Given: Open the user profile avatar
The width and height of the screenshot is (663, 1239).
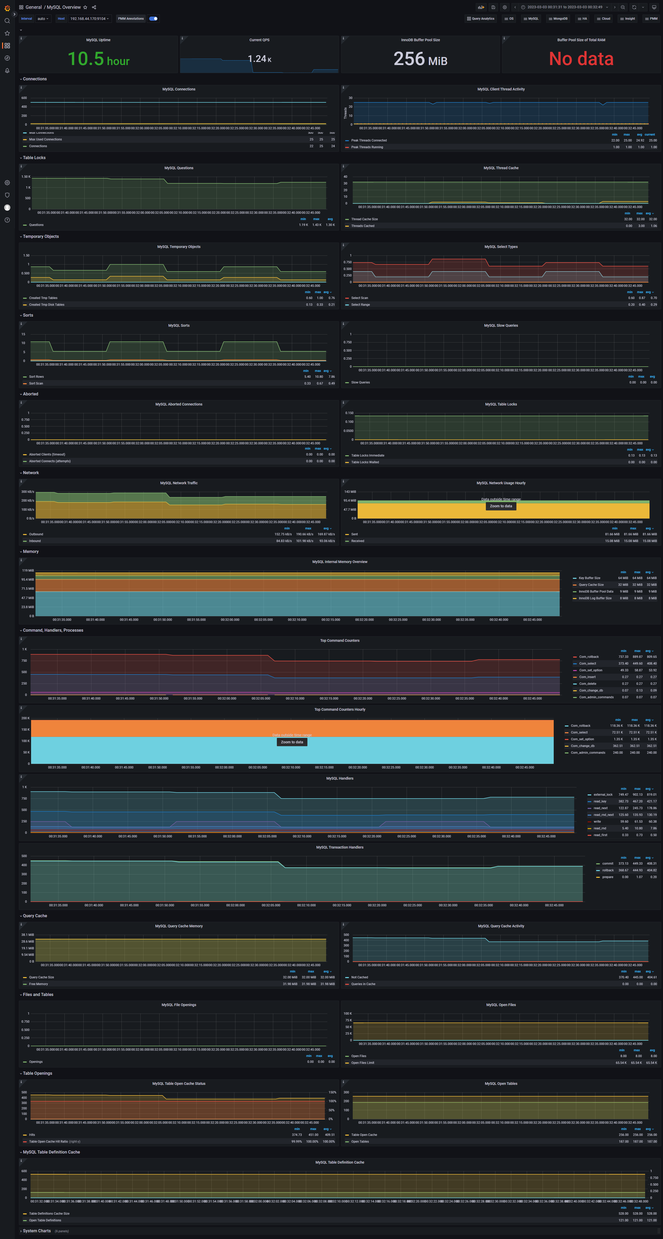Looking at the screenshot, I should coord(7,208).
